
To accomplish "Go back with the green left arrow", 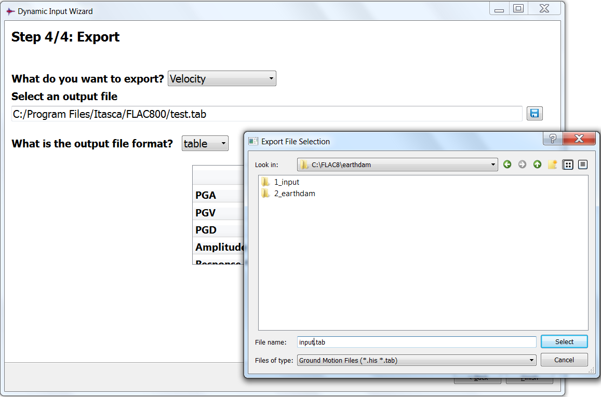I will click(507, 165).
